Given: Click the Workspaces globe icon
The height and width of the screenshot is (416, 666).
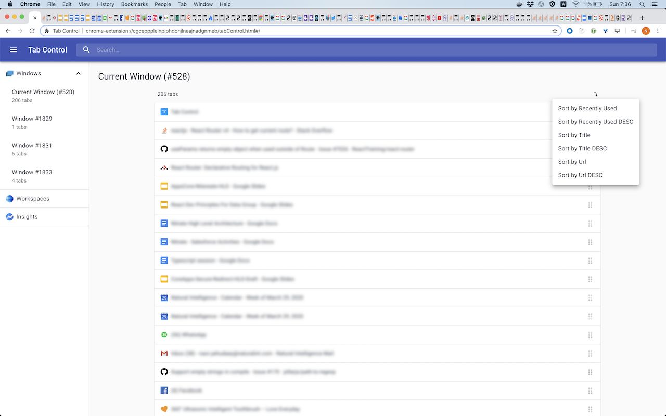Looking at the screenshot, I should (x=9, y=199).
